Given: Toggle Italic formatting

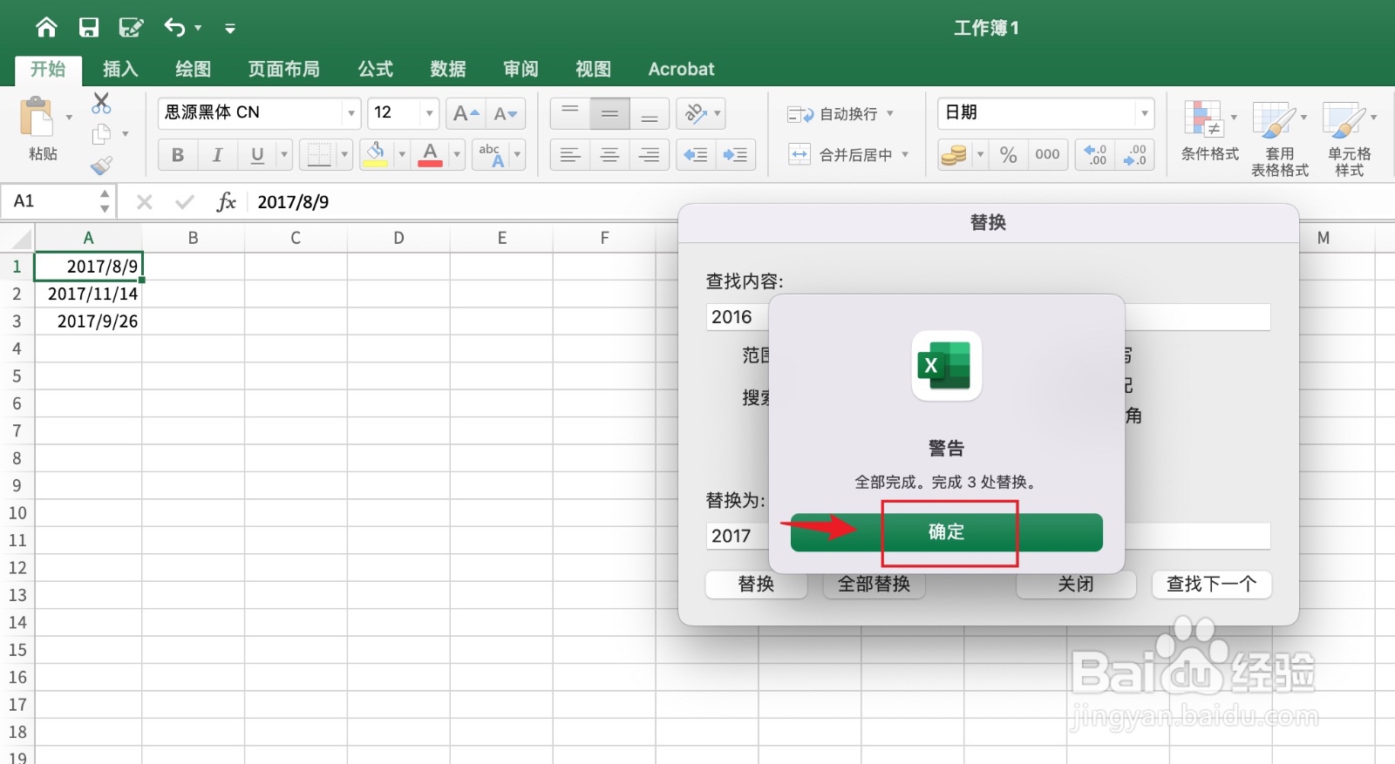Looking at the screenshot, I should (x=217, y=155).
